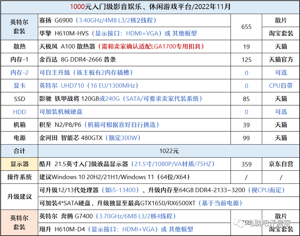This screenshot has width=300, height=236.
Task: Select the 0 price in the 内存-2 row
Action: (x=246, y=73)
